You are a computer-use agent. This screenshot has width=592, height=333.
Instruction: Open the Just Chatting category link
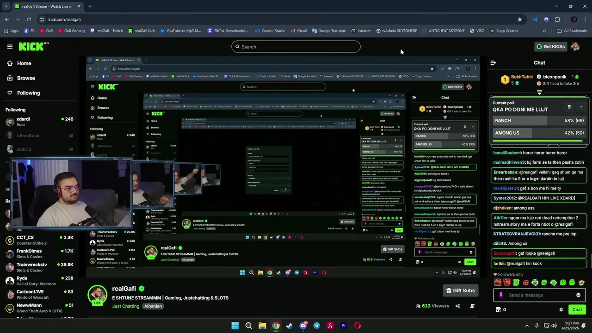125,307
